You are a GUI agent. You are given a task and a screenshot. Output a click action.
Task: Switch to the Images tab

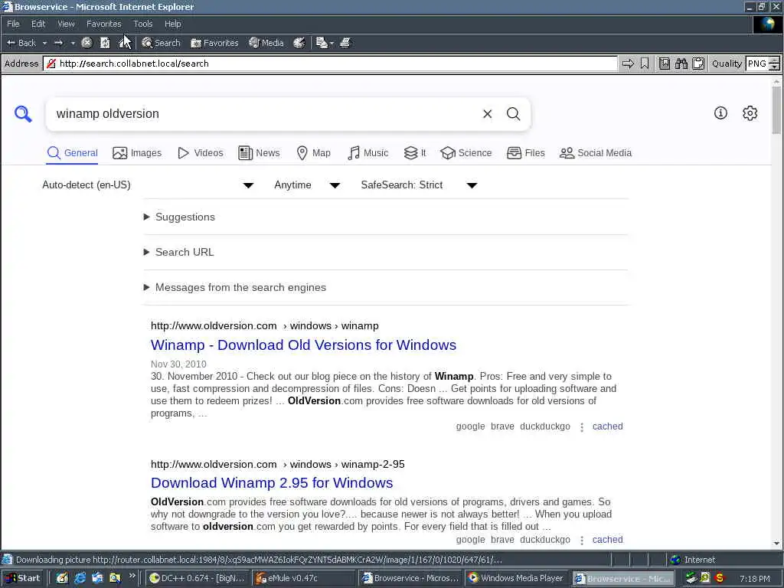(x=137, y=153)
